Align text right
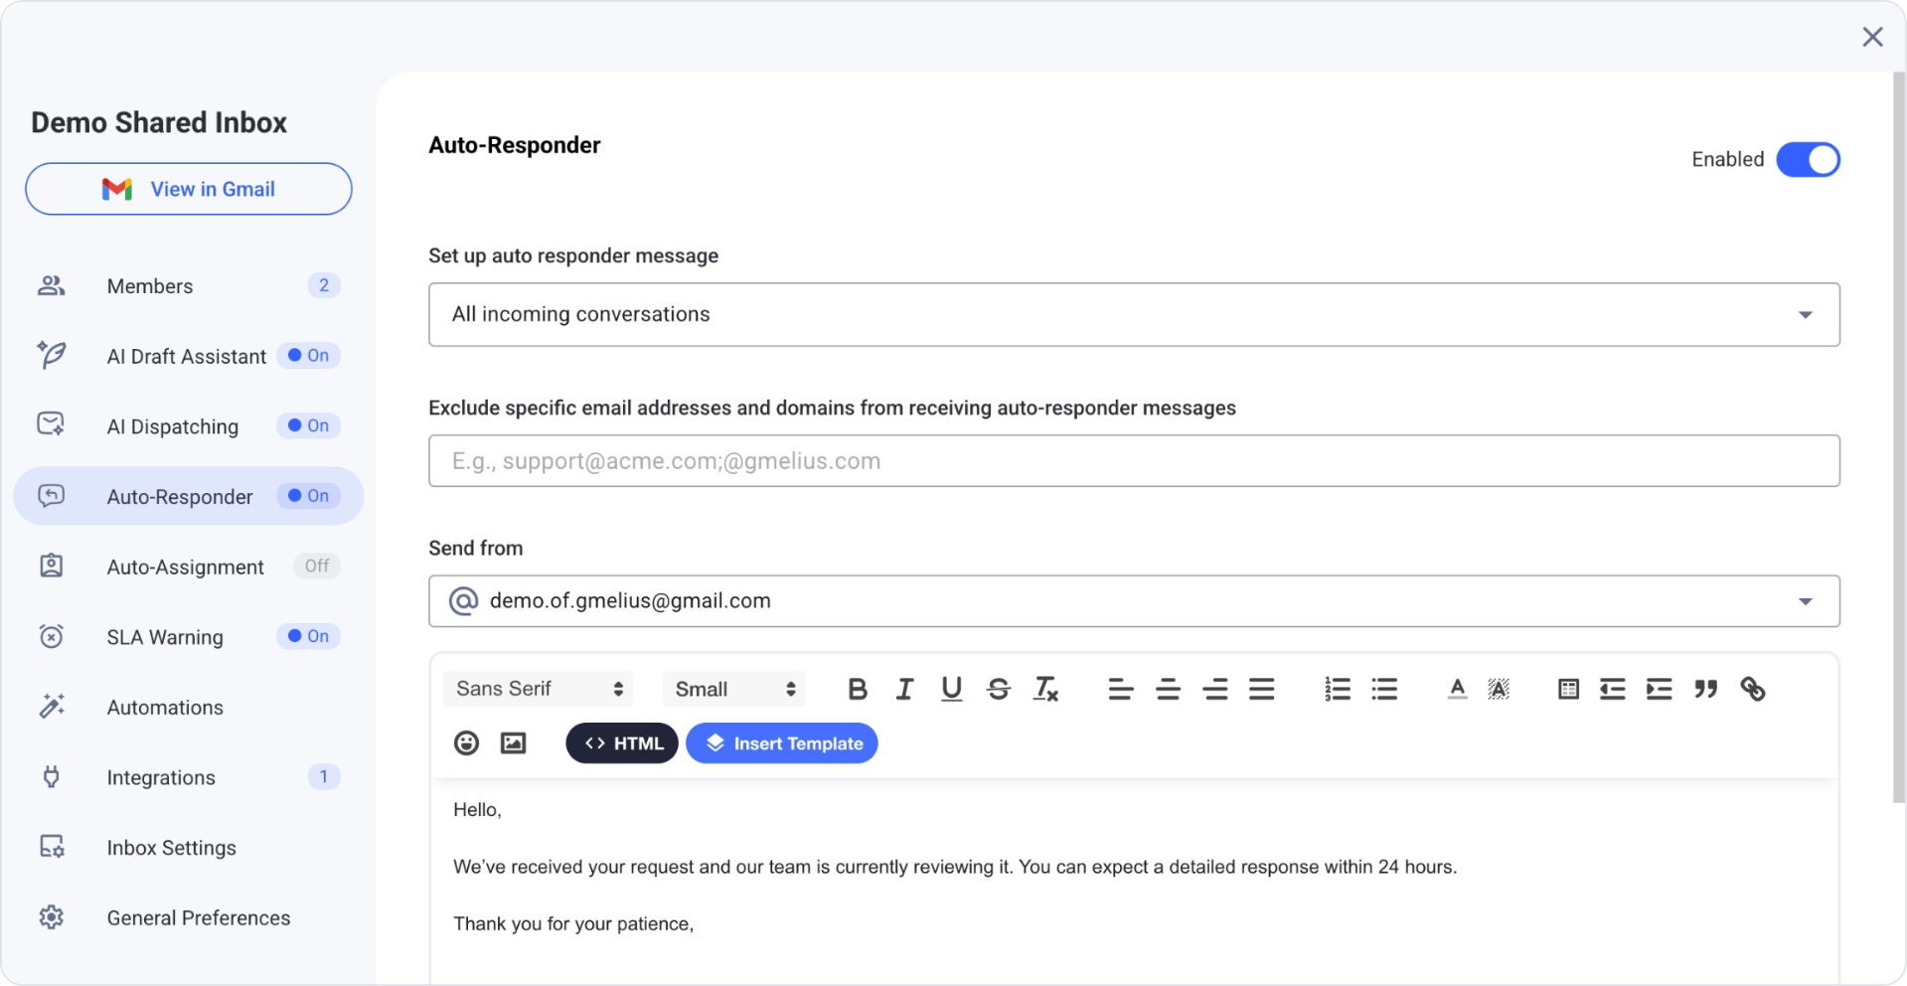The width and height of the screenshot is (1907, 986). point(1214,689)
